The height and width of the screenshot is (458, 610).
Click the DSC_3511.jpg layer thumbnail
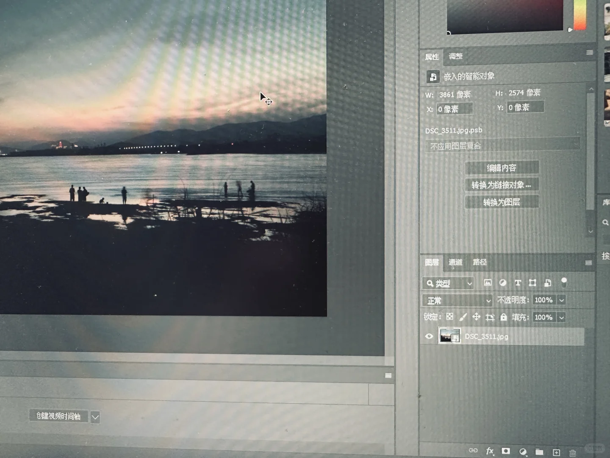449,336
